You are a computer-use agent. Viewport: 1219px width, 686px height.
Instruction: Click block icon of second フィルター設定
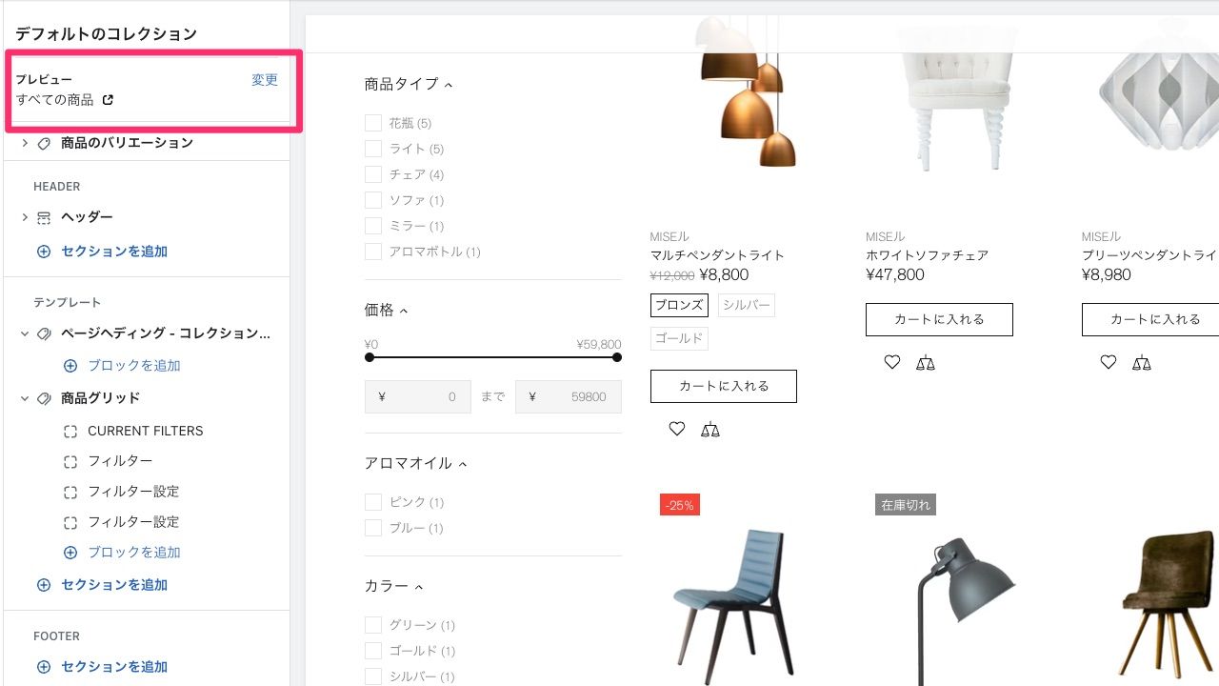[x=70, y=522]
